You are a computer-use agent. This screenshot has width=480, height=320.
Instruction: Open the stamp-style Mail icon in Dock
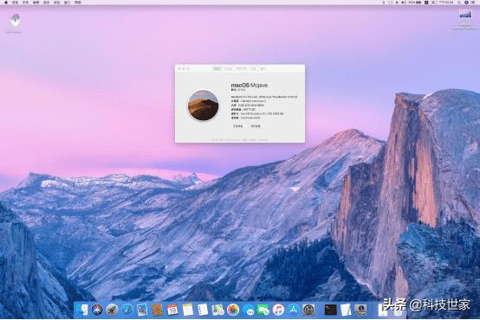point(142,310)
